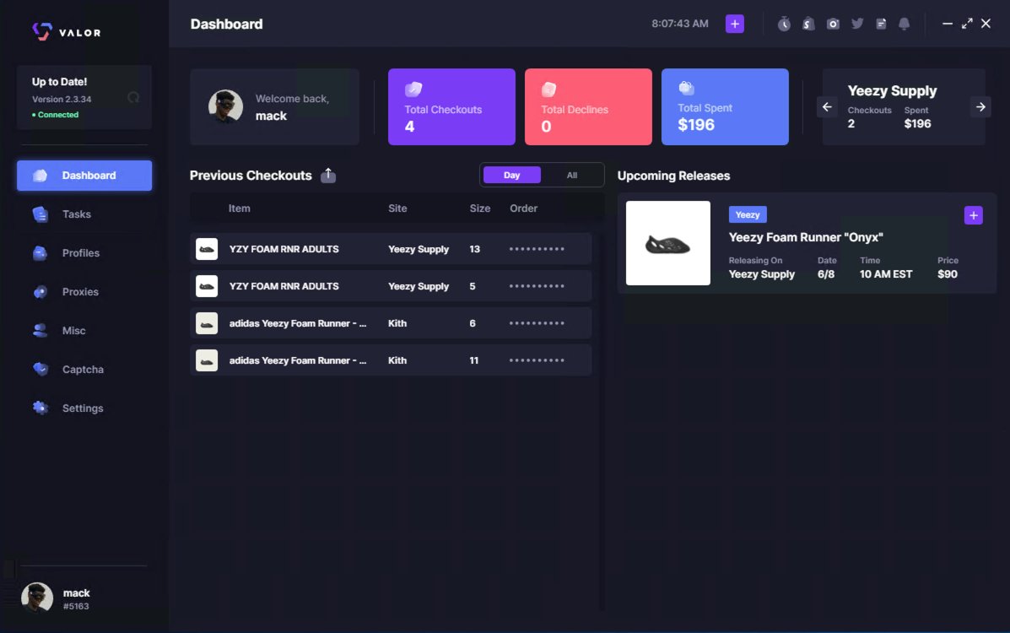Click the Valor logo
Image resolution: width=1010 pixels, height=633 pixels.
67,31
